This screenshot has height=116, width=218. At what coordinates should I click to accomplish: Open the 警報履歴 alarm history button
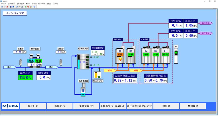coord(193,106)
